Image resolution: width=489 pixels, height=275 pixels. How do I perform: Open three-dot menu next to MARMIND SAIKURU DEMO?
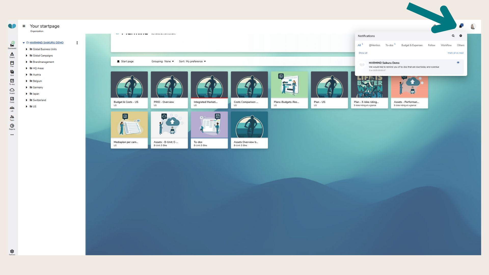coord(77,43)
